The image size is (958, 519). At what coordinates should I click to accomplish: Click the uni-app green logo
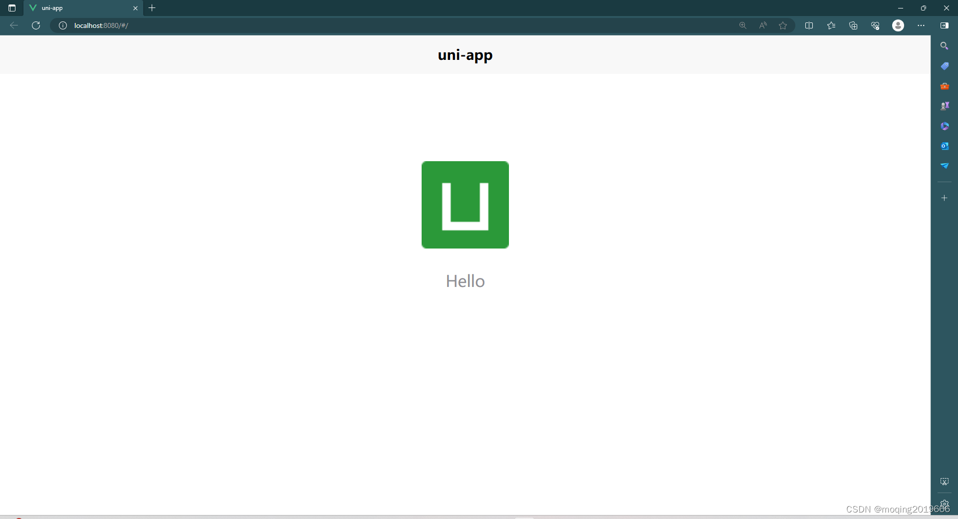(x=465, y=205)
